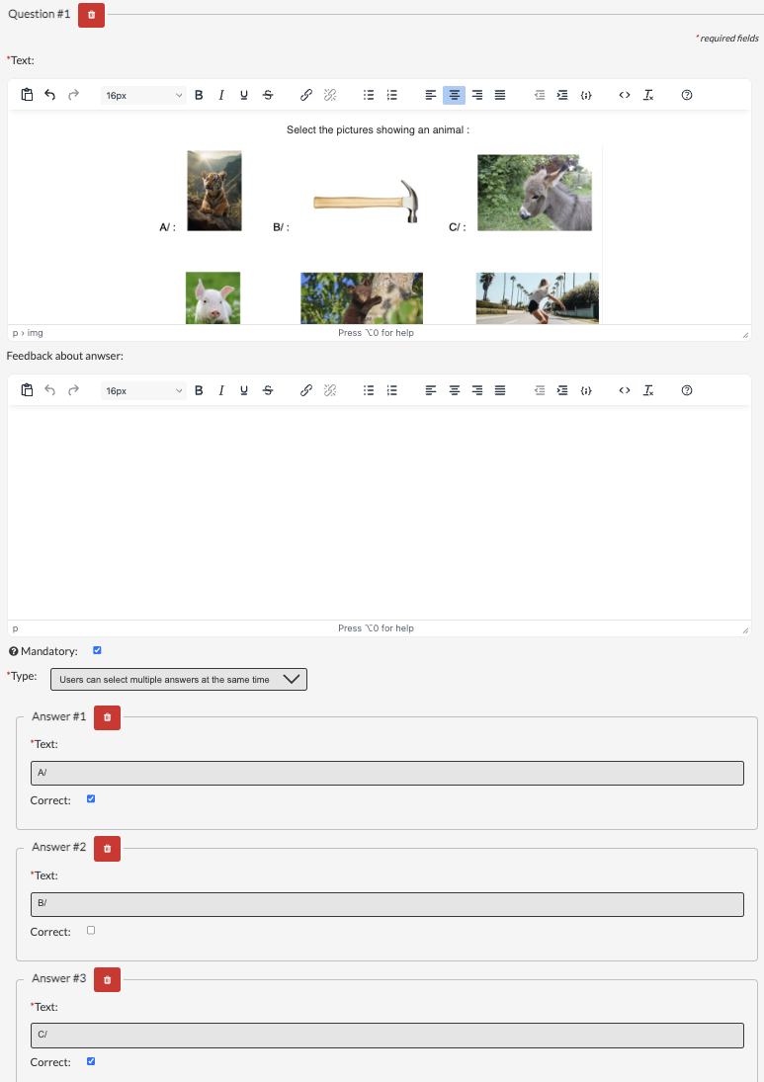
Task: Select the skateboarder picture
Action: tap(538, 298)
